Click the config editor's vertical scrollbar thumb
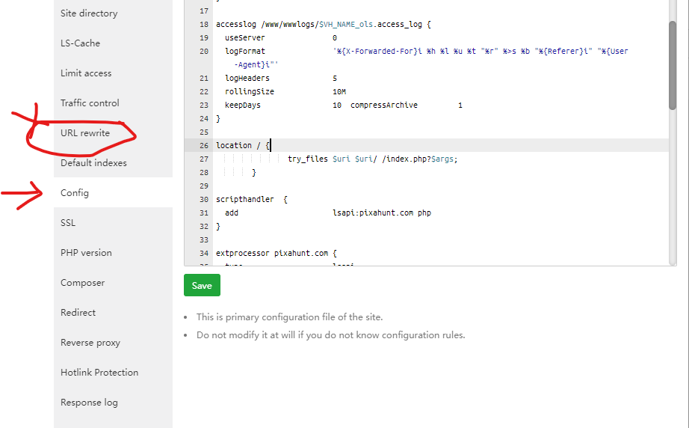This screenshot has height=428, width=689. (x=673, y=66)
